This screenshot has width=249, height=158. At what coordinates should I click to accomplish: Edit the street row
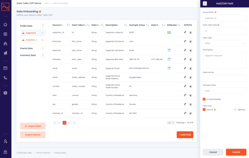coord(185,77)
